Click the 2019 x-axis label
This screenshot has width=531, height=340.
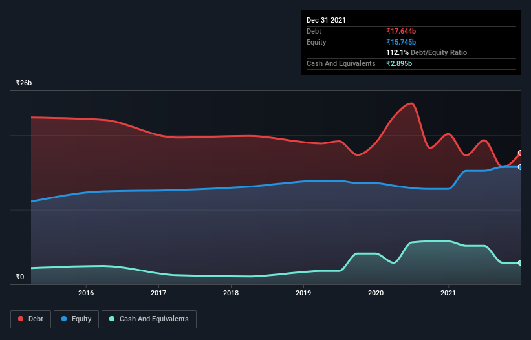pos(303,293)
